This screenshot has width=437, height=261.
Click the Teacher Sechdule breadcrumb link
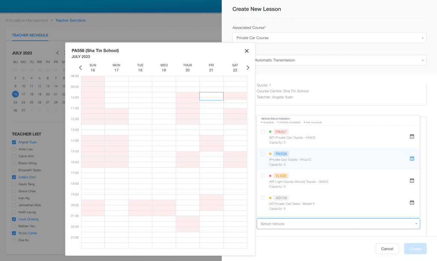pos(70,20)
